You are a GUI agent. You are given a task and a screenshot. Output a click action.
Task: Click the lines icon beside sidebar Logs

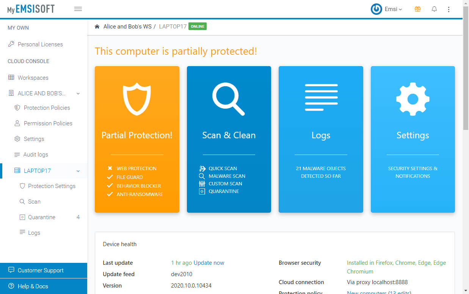click(x=22, y=232)
